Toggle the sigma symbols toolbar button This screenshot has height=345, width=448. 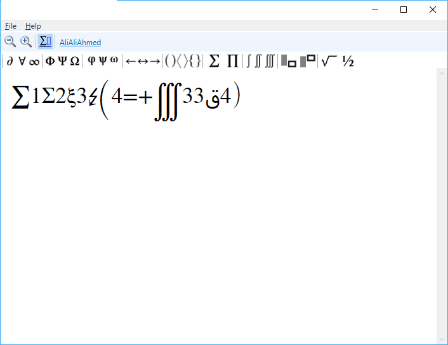tap(45, 42)
